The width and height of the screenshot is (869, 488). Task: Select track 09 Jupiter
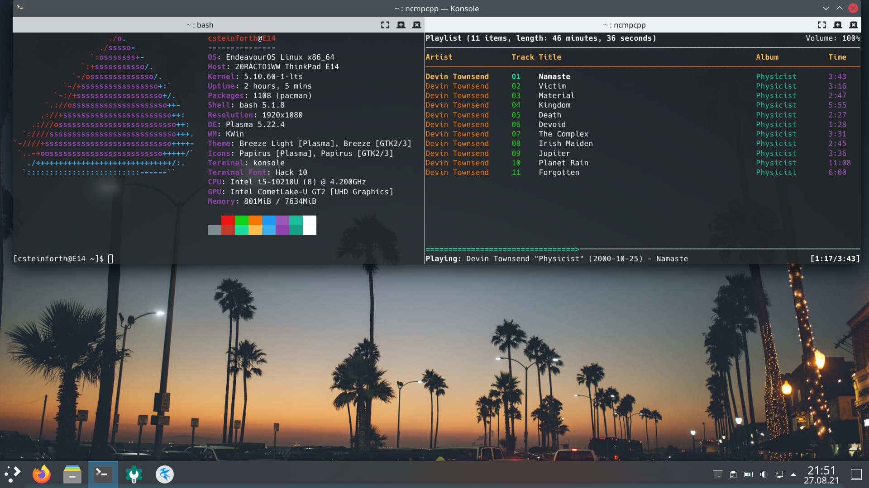tap(643, 153)
